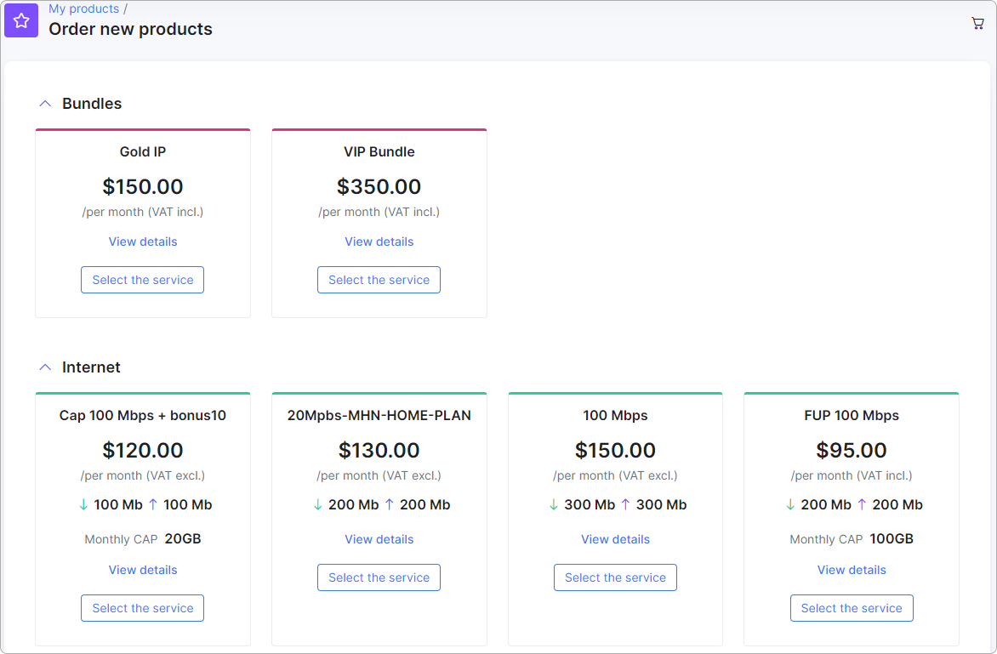Select the Cap 100 Mbps + bonus10 service
Viewport: 997px width, 654px height.
tap(142, 608)
